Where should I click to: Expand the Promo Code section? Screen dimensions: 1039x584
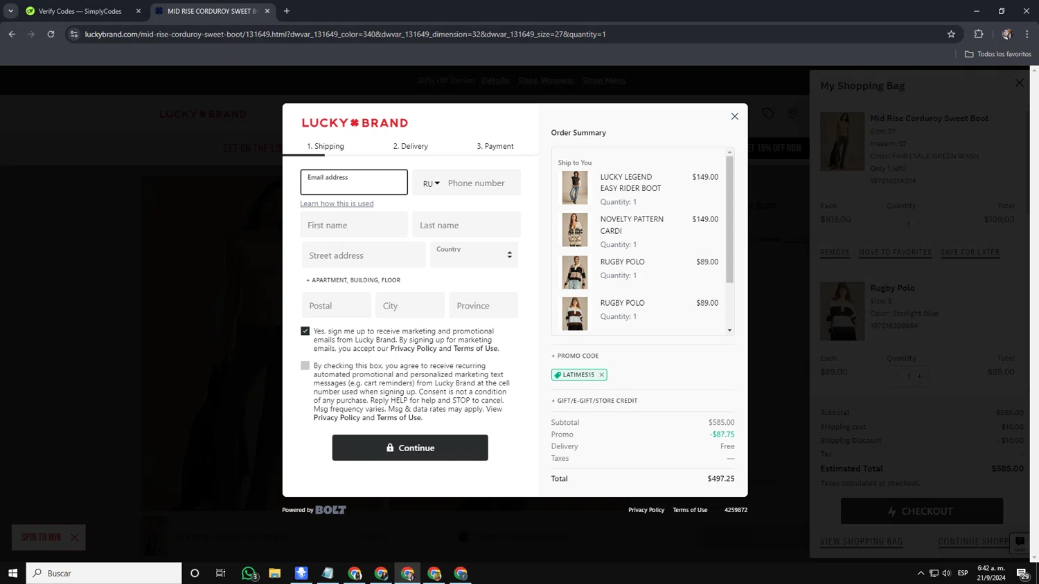[x=575, y=356]
